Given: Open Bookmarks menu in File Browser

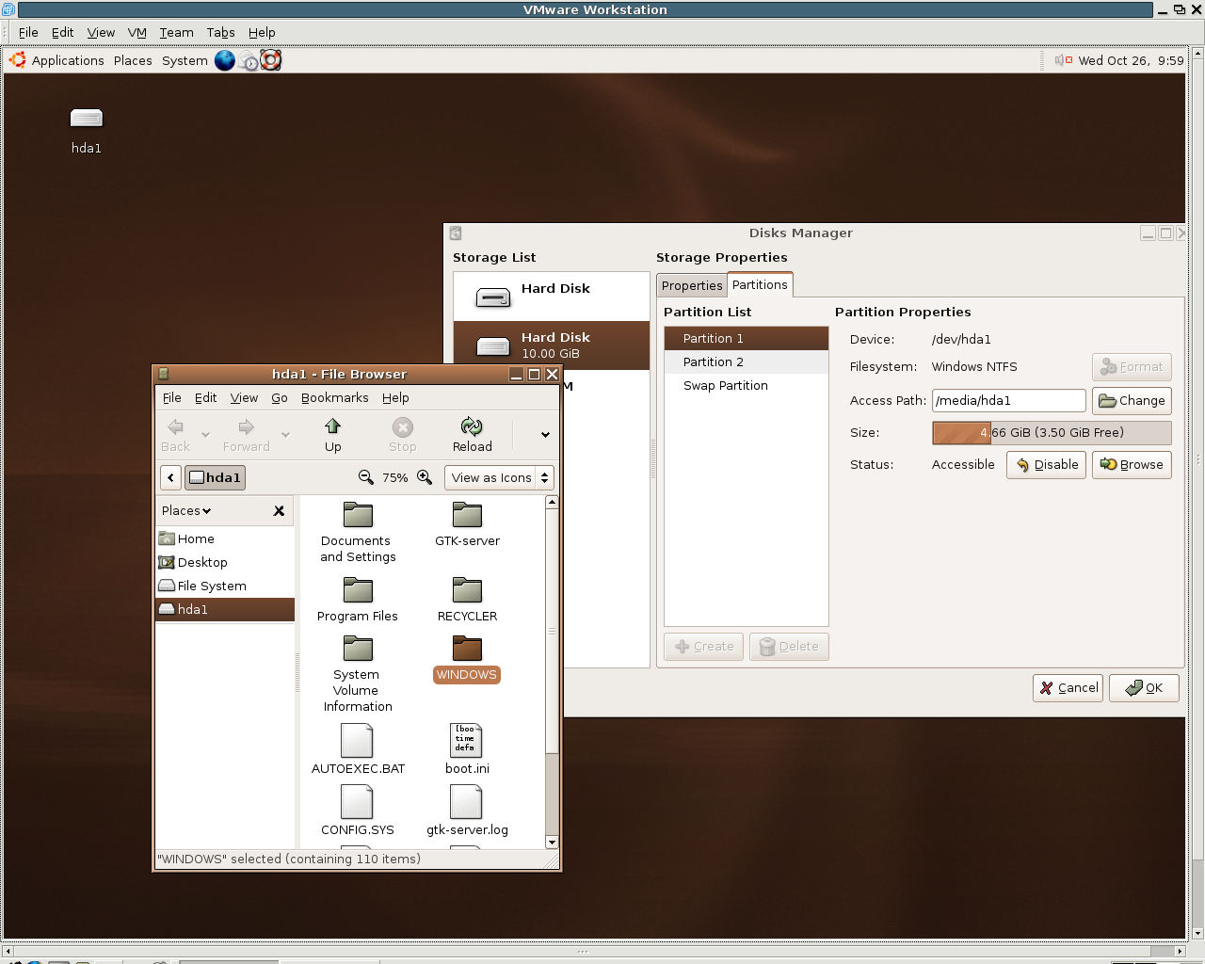Looking at the screenshot, I should (334, 397).
